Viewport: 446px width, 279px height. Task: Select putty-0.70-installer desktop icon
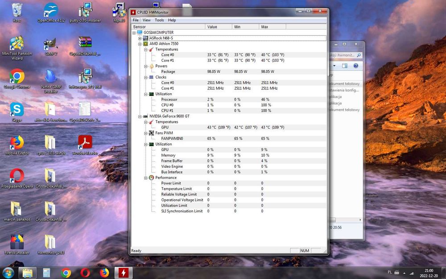point(85,12)
